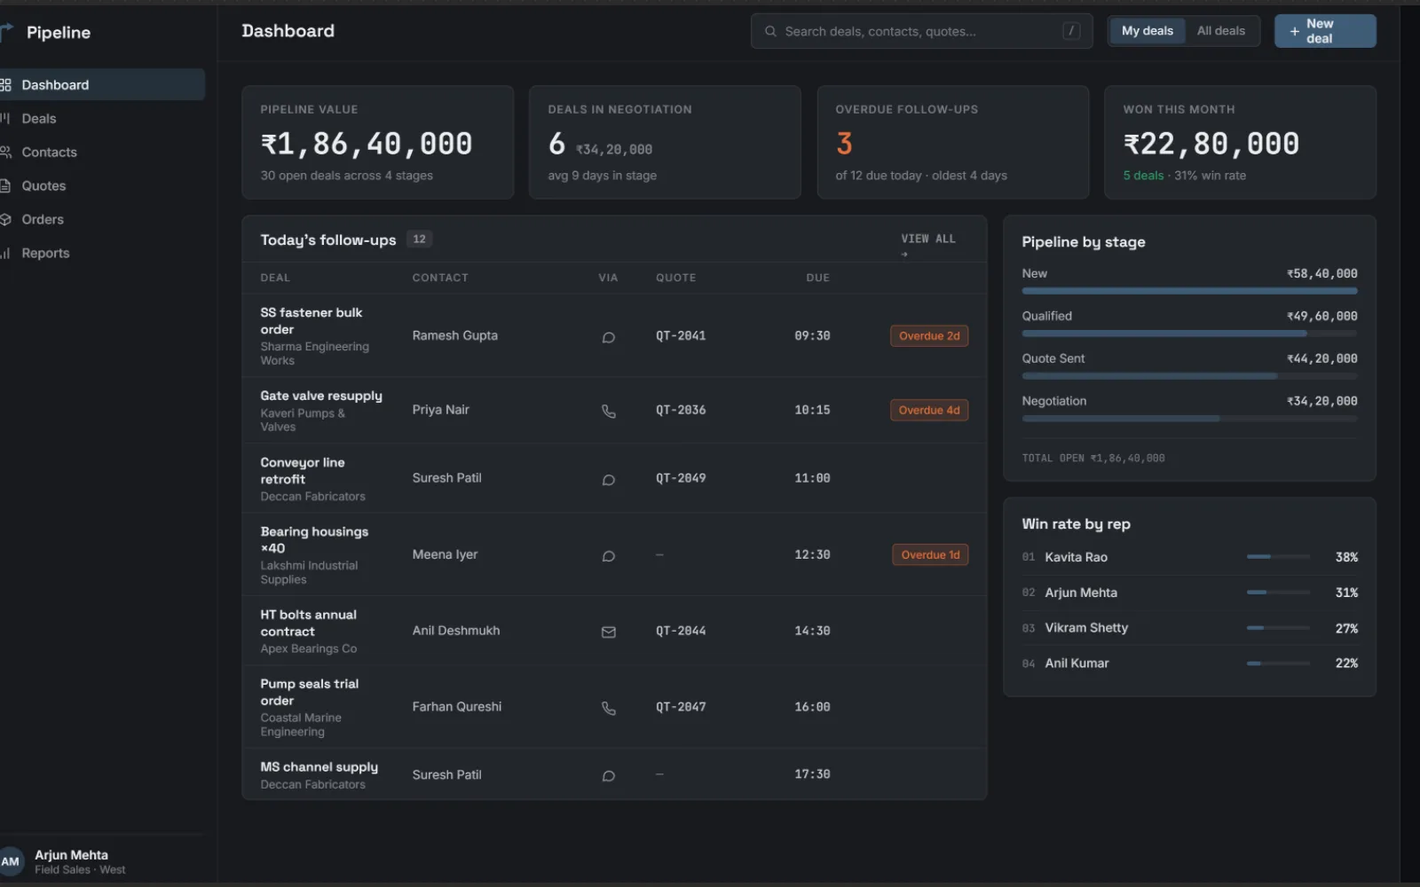This screenshot has width=1420, height=887.
Task: Click the Overdue 2d badge
Action: (x=929, y=336)
